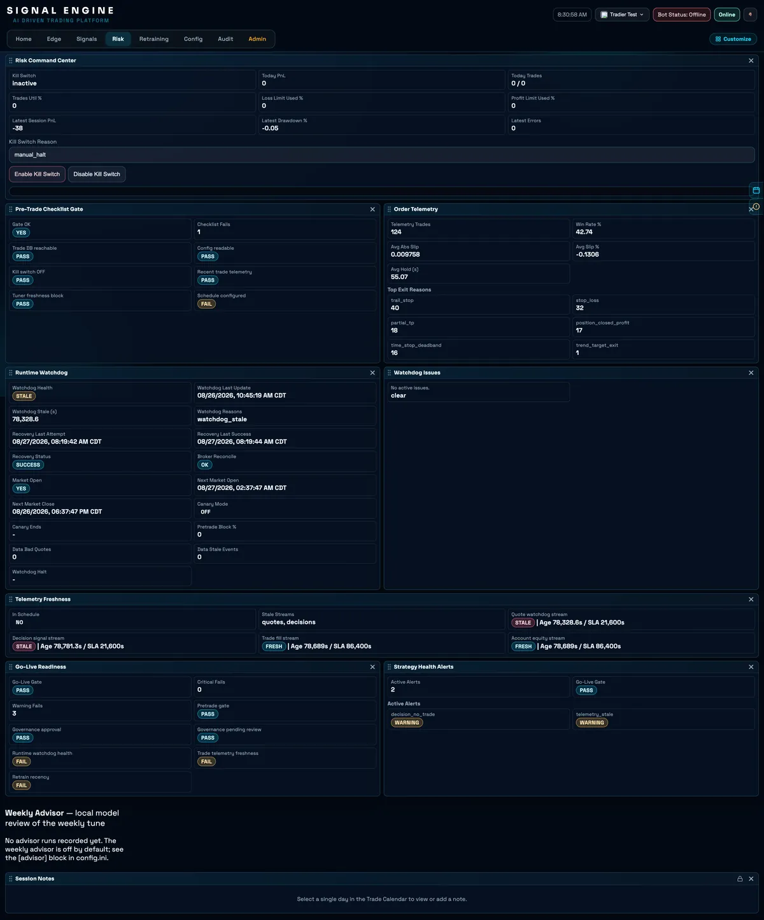
Task: Switch to the Retraining tab
Action: [154, 39]
